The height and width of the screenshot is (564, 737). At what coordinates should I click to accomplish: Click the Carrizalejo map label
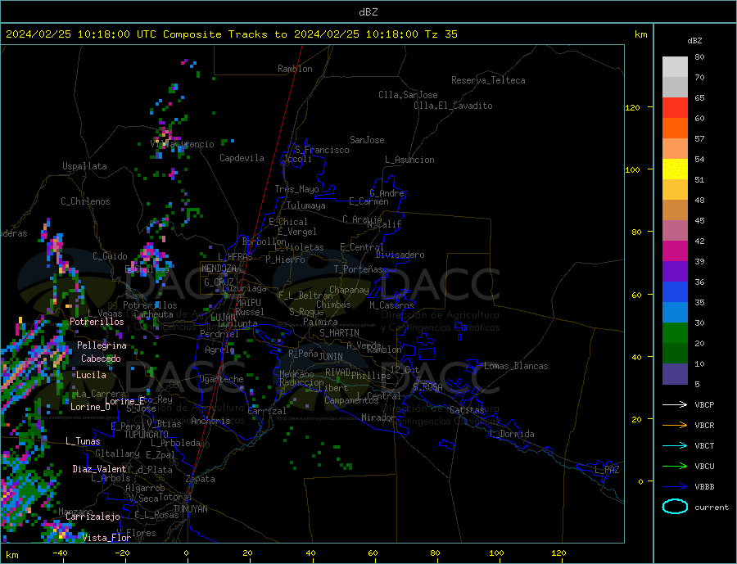(x=93, y=517)
